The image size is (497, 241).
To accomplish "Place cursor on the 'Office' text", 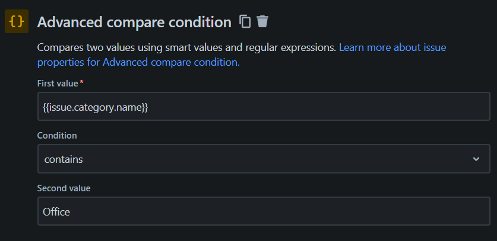I will (56, 211).
